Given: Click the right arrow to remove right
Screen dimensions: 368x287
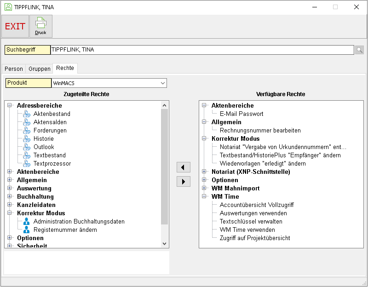Looking at the screenshot, I should 183,181.
